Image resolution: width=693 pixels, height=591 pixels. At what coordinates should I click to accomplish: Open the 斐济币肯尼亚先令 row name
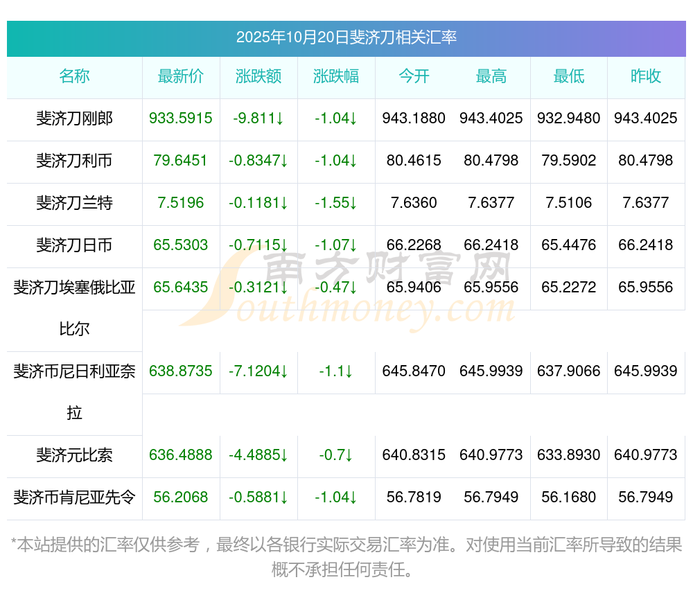(x=74, y=497)
